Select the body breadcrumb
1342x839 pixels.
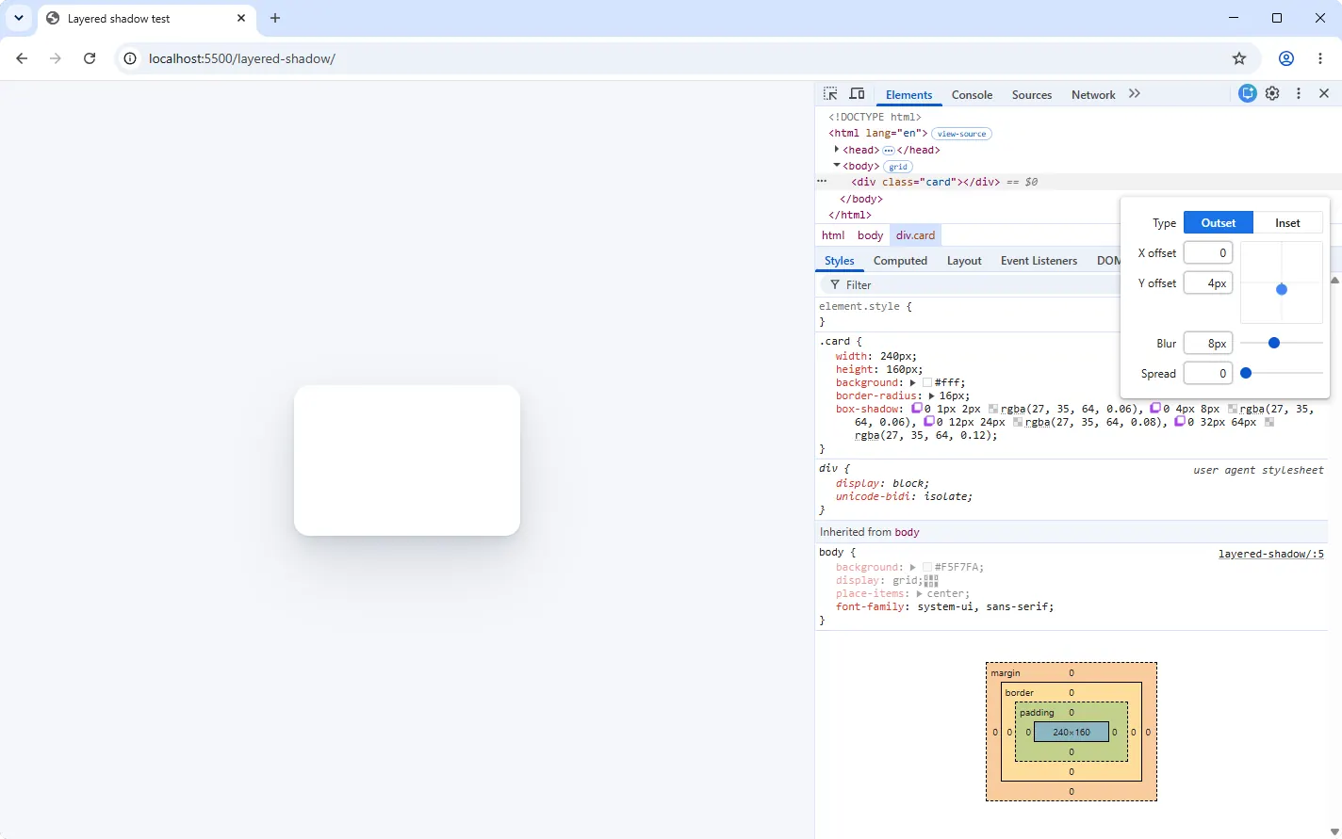pos(870,235)
